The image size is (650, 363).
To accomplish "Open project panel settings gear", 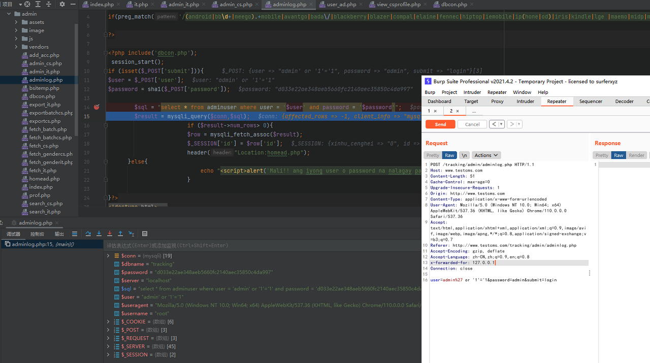I will tap(62, 4).
